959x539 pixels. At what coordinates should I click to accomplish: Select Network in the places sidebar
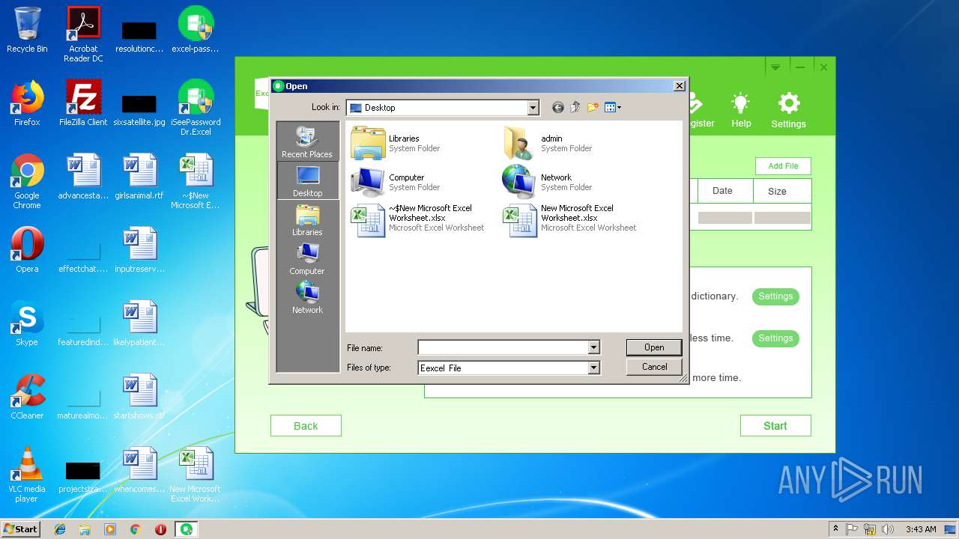point(307,298)
